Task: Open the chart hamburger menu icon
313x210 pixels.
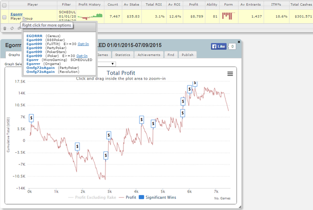Action: click(230, 74)
